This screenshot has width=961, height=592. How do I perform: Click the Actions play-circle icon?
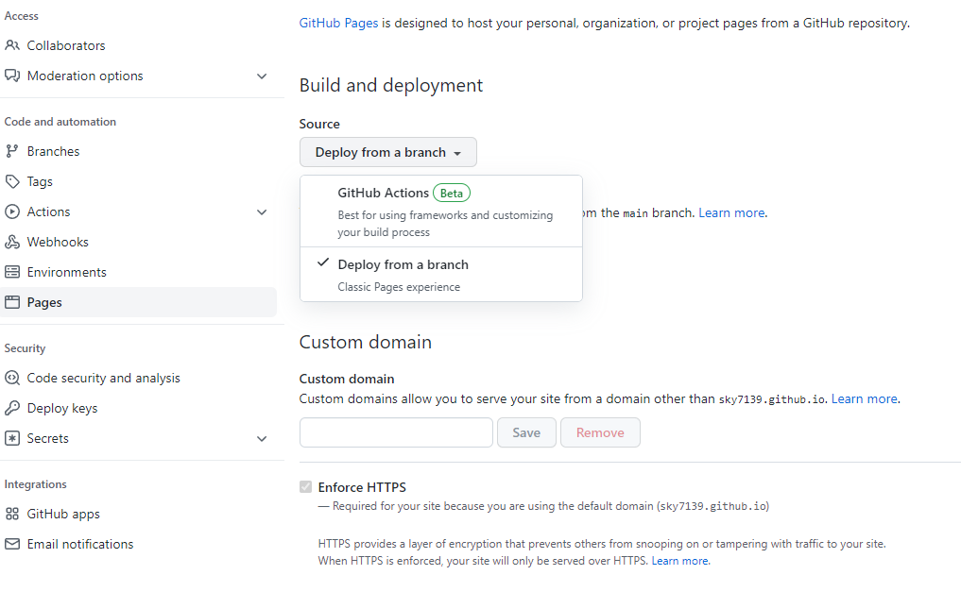(12, 211)
